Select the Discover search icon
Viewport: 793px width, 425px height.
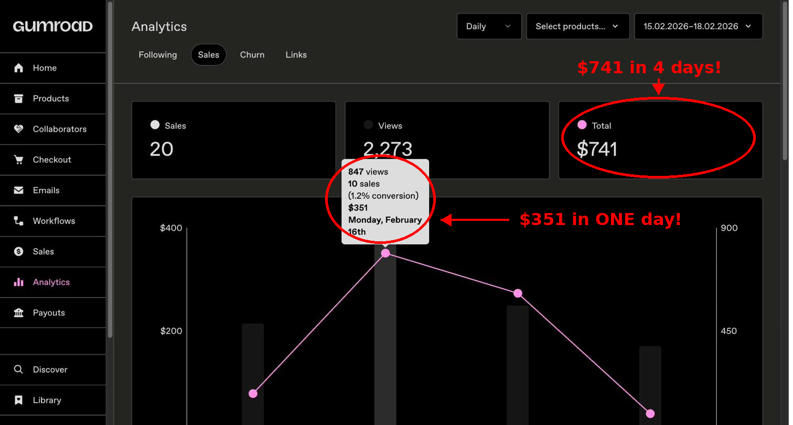point(19,370)
